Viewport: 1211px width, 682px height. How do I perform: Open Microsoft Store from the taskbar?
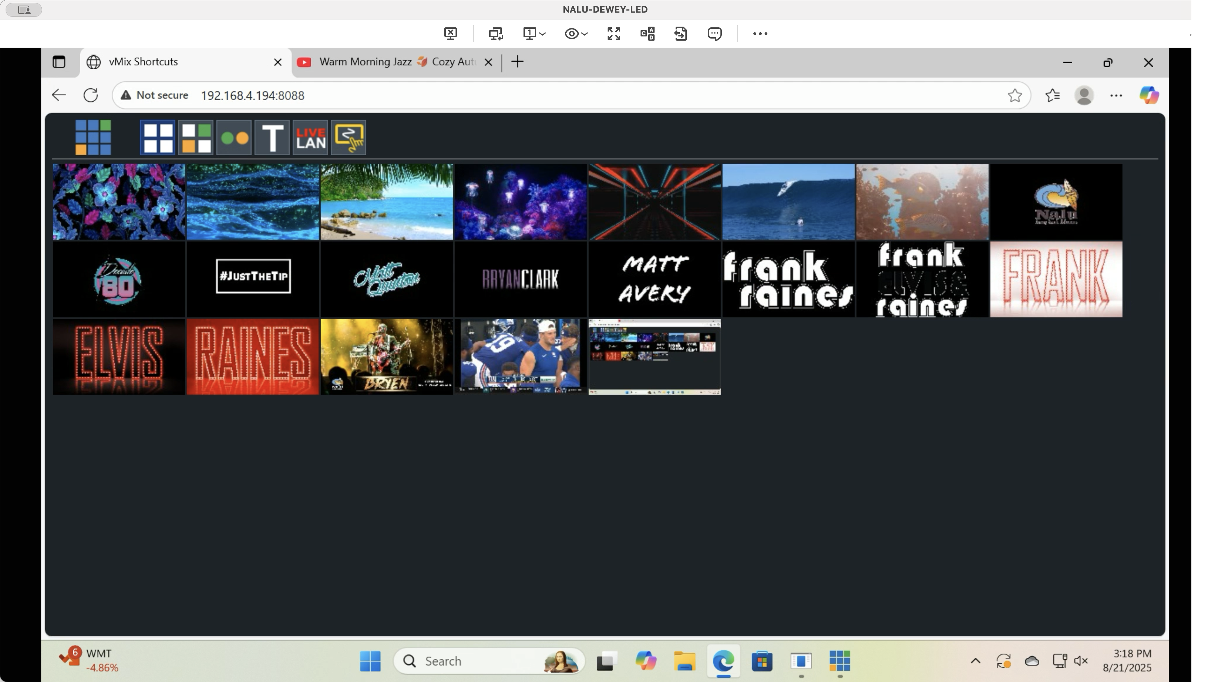click(x=762, y=661)
